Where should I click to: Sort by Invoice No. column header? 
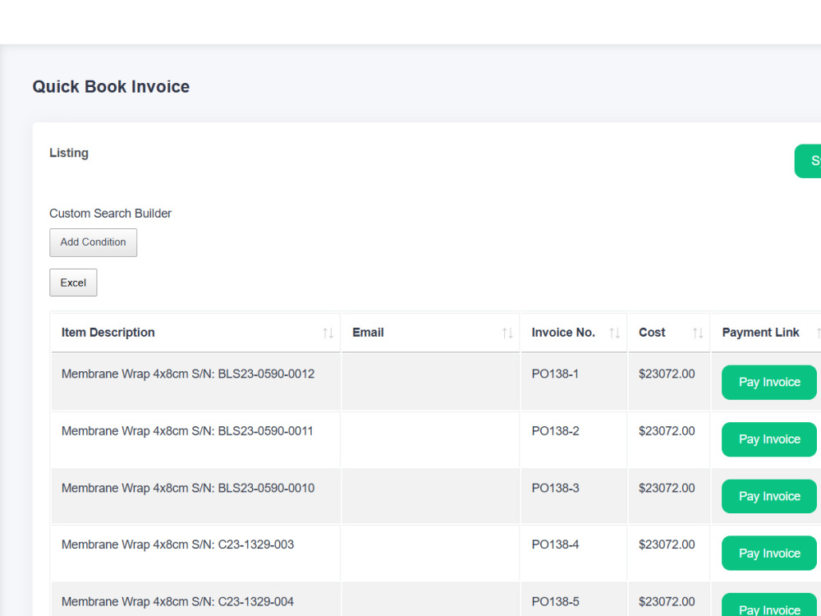(x=574, y=333)
